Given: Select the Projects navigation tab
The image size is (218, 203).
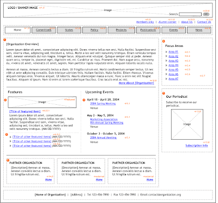Looking at the screenshot, I should (121, 30).
